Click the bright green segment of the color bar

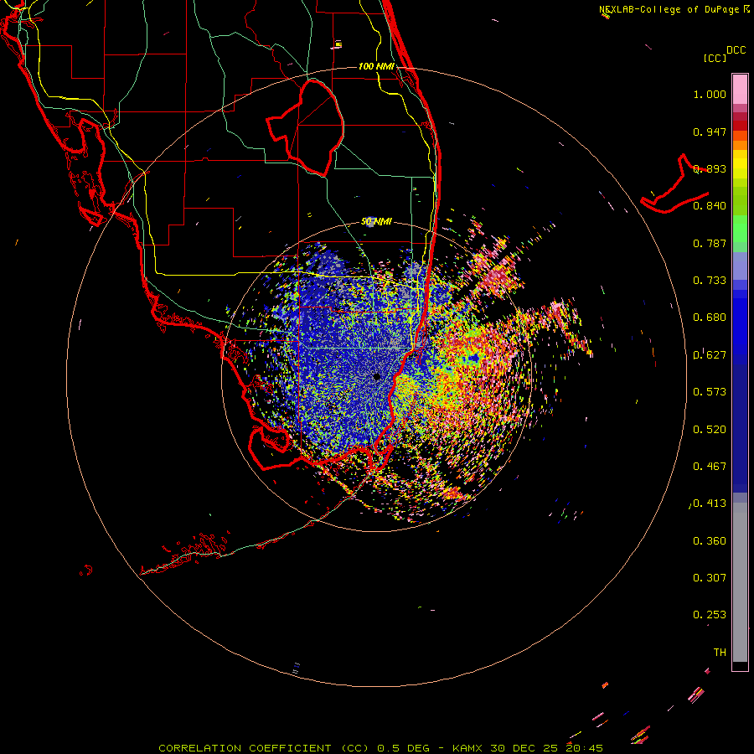[x=740, y=229]
